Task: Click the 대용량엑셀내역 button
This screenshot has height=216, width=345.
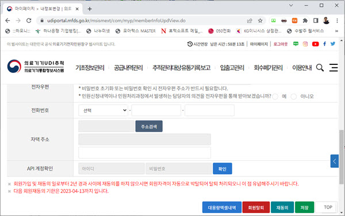Action: coord(222,207)
